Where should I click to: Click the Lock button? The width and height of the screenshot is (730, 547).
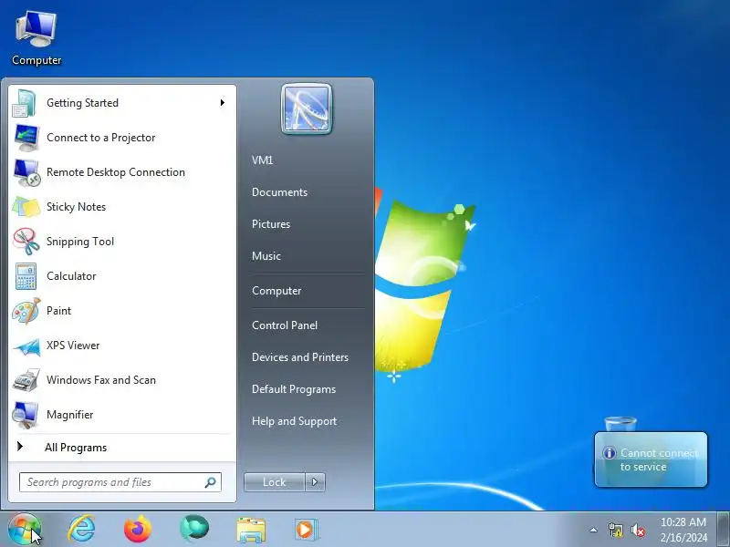(x=275, y=482)
